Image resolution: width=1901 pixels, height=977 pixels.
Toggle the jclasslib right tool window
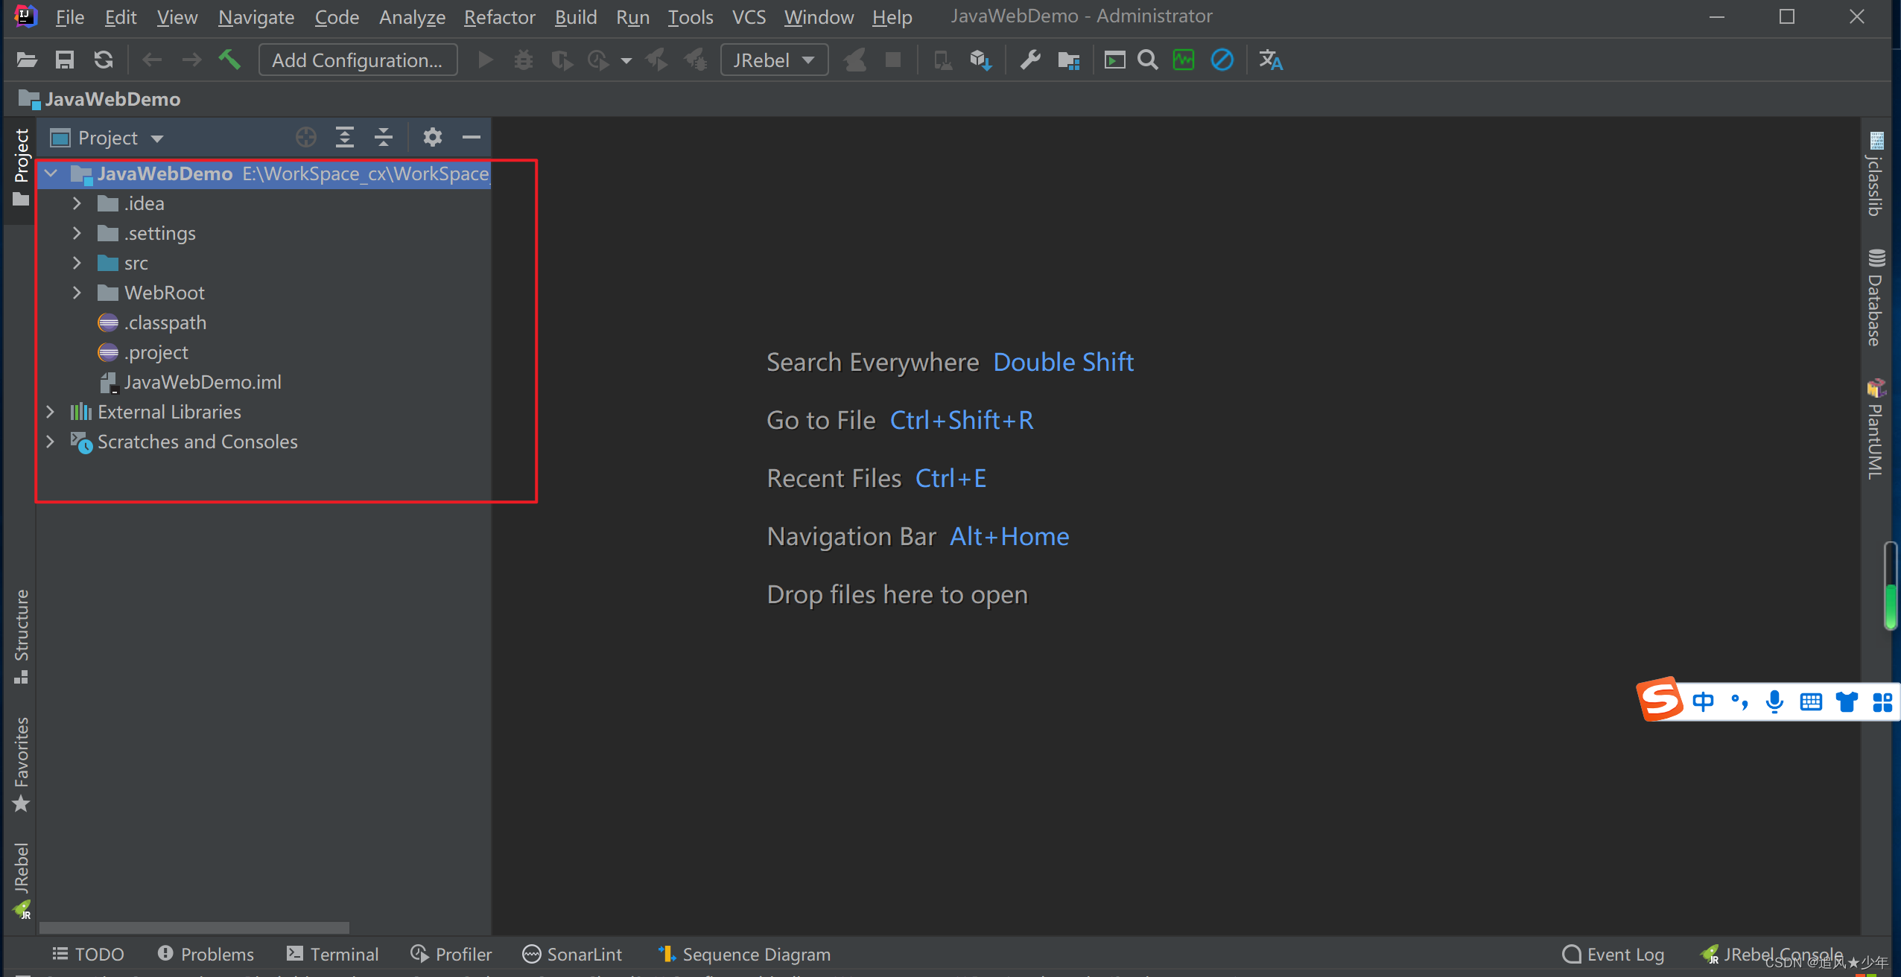point(1876,174)
